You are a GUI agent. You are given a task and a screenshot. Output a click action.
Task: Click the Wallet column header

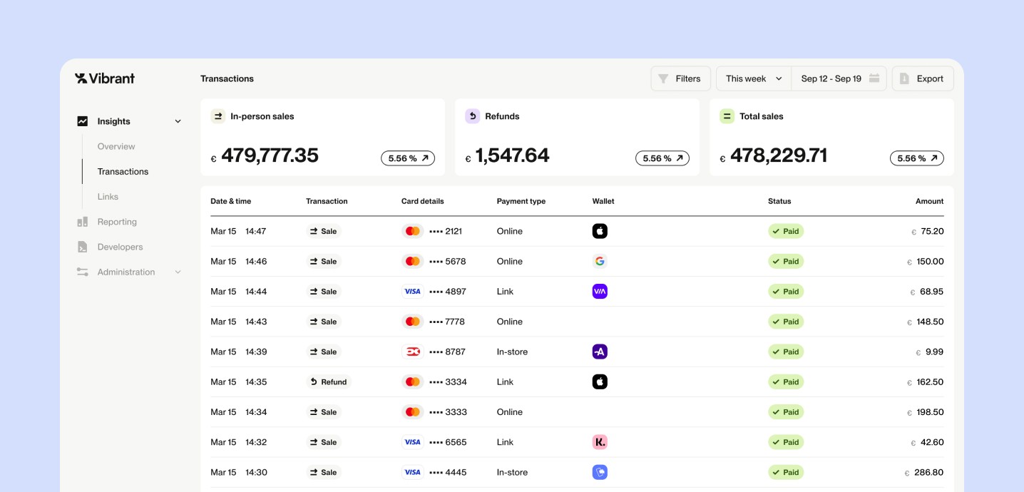pos(603,201)
